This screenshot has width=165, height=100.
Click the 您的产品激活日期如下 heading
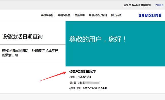(84, 72)
